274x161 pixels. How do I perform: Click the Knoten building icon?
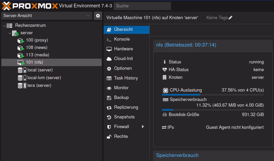click(165, 77)
